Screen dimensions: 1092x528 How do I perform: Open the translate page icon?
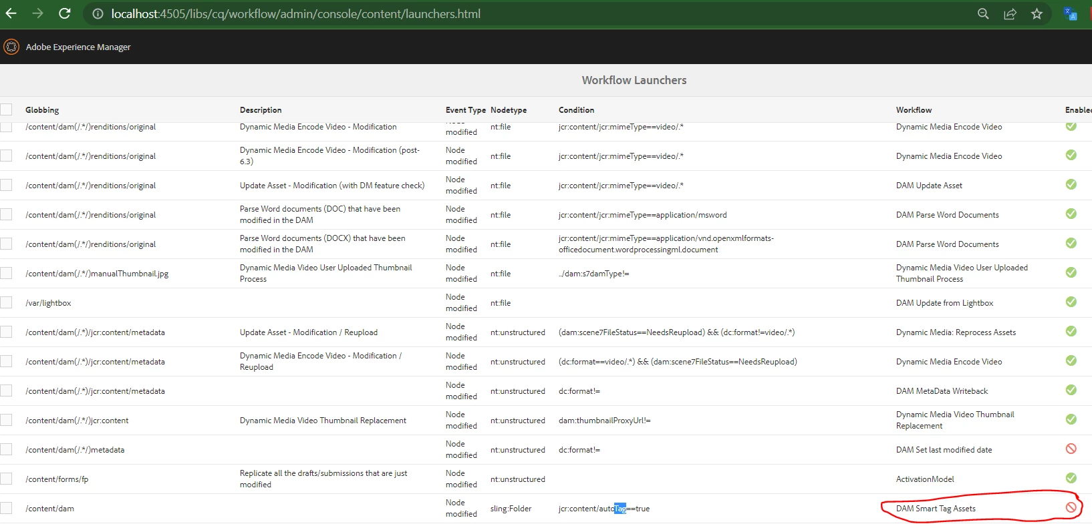coord(1071,13)
